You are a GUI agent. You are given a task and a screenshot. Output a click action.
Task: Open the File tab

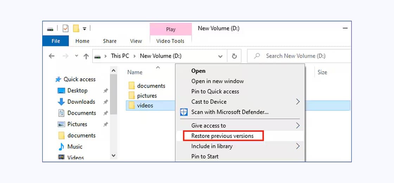[56, 41]
